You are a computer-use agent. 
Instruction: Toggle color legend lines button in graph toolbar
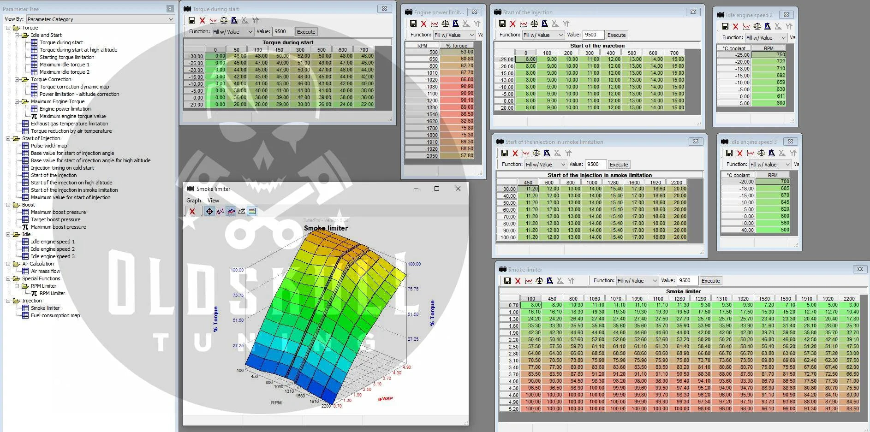(x=252, y=211)
